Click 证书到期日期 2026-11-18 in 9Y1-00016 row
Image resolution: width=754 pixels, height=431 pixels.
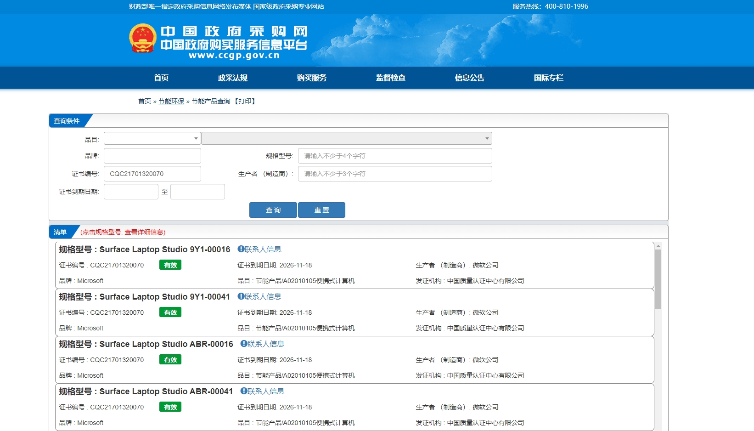coord(275,265)
